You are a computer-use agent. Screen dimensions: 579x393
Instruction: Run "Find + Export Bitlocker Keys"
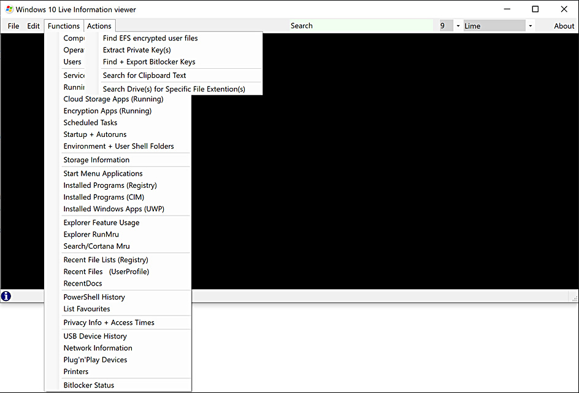pos(149,61)
